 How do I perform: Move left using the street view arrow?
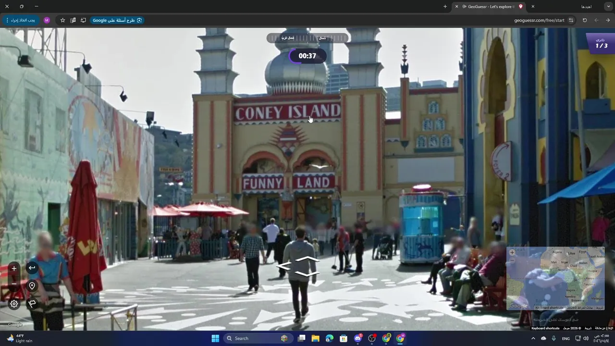tap(284, 267)
